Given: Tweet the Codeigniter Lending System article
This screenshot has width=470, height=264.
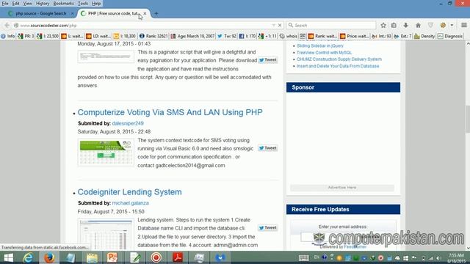Looking at the screenshot, I should [267, 228].
